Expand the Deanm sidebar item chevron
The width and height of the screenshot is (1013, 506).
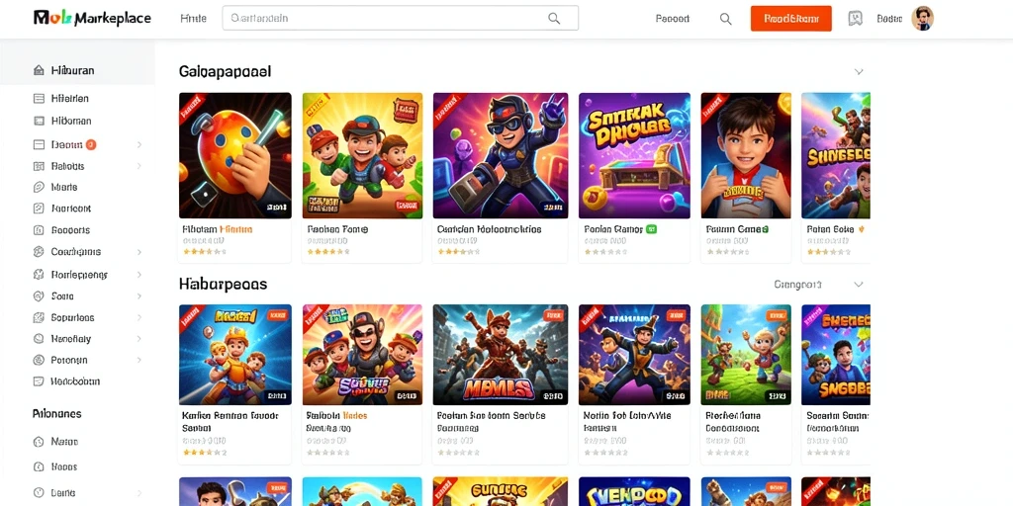point(138,144)
